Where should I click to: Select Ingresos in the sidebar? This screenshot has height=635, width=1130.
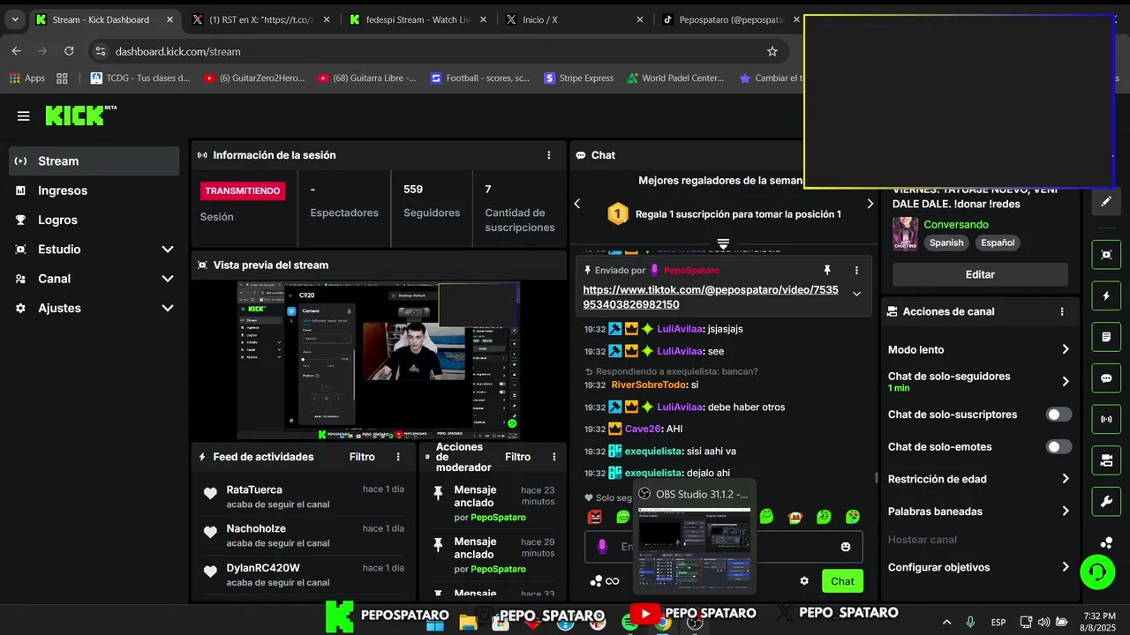tap(94, 190)
